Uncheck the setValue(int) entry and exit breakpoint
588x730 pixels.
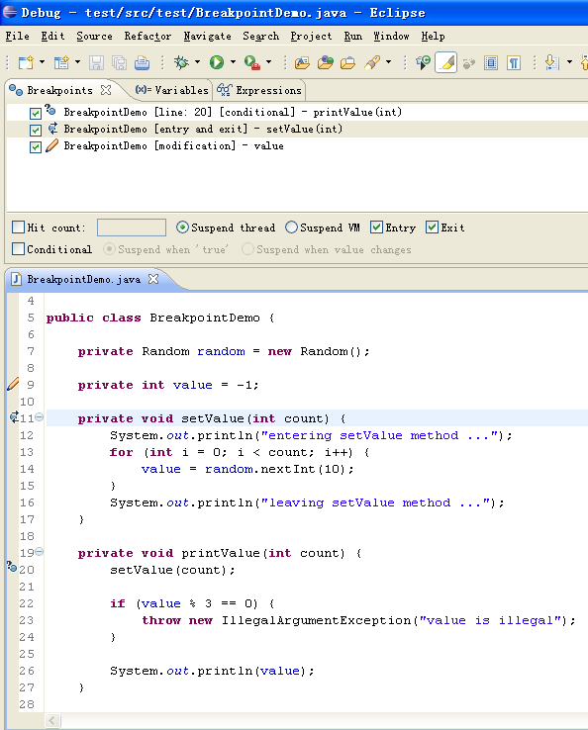[36, 130]
